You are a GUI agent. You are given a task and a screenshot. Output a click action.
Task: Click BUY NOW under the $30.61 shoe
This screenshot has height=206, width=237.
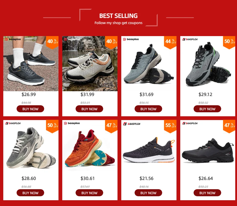(x=89, y=193)
